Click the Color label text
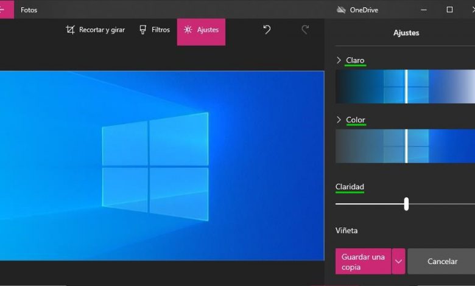The width and height of the screenshot is (475, 286). [x=356, y=120]
